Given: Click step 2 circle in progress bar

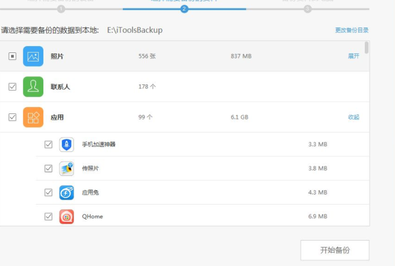Looking at the screenshot, I should 184,9.
